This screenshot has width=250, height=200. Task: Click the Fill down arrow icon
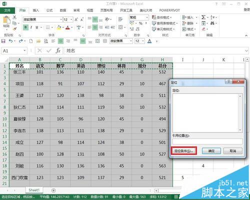(203, 23)
